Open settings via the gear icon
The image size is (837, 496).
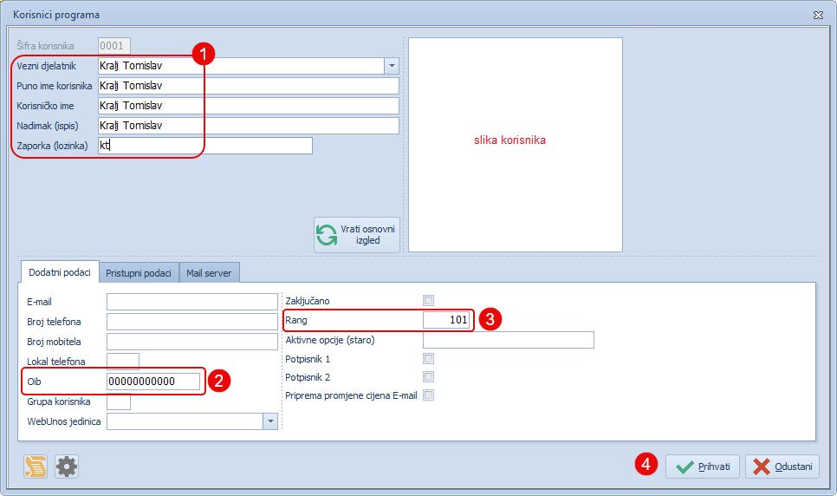click(67, 467)
